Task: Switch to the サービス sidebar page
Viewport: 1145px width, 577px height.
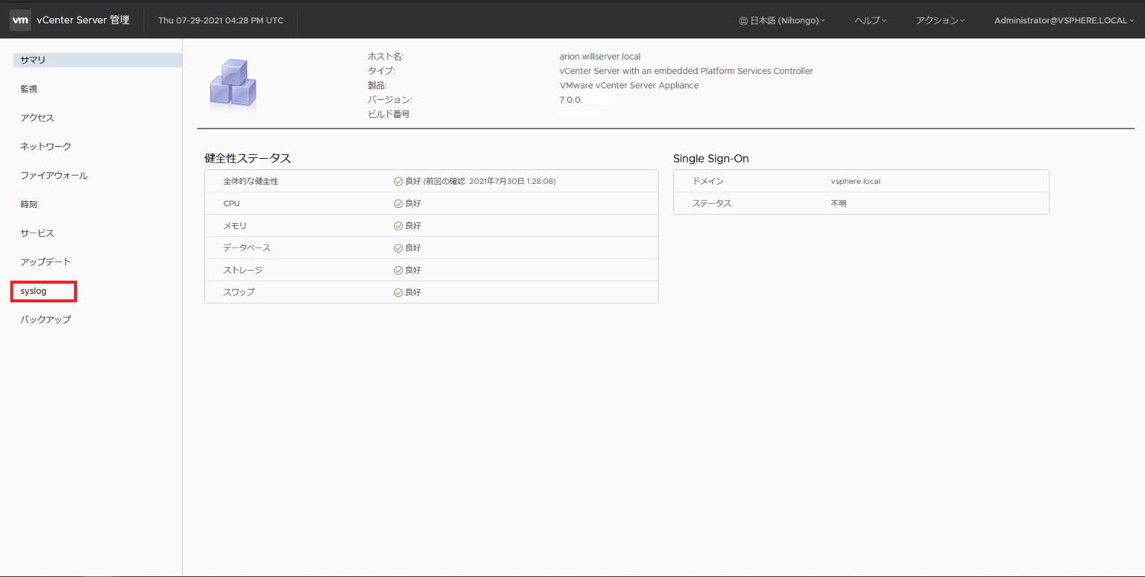Action: tap(37, 233)
